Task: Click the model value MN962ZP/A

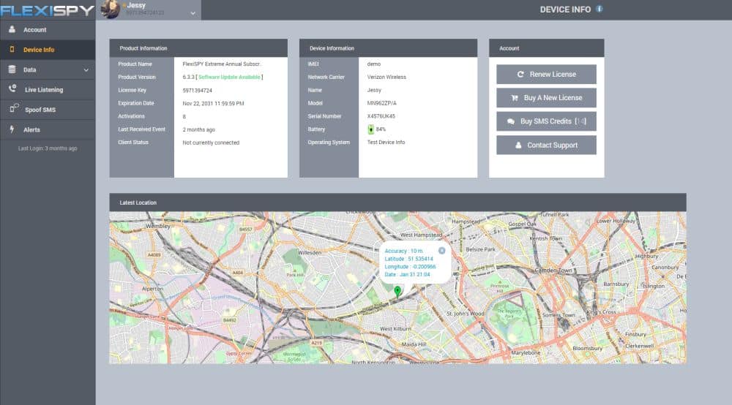Action: point(382,104)
